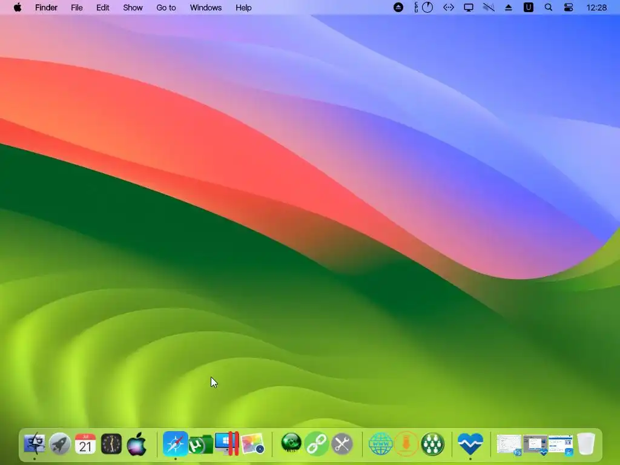Open the gray wrench and screwdriver icon
This screenshot has width=620, height=465.
click(342, 443)
